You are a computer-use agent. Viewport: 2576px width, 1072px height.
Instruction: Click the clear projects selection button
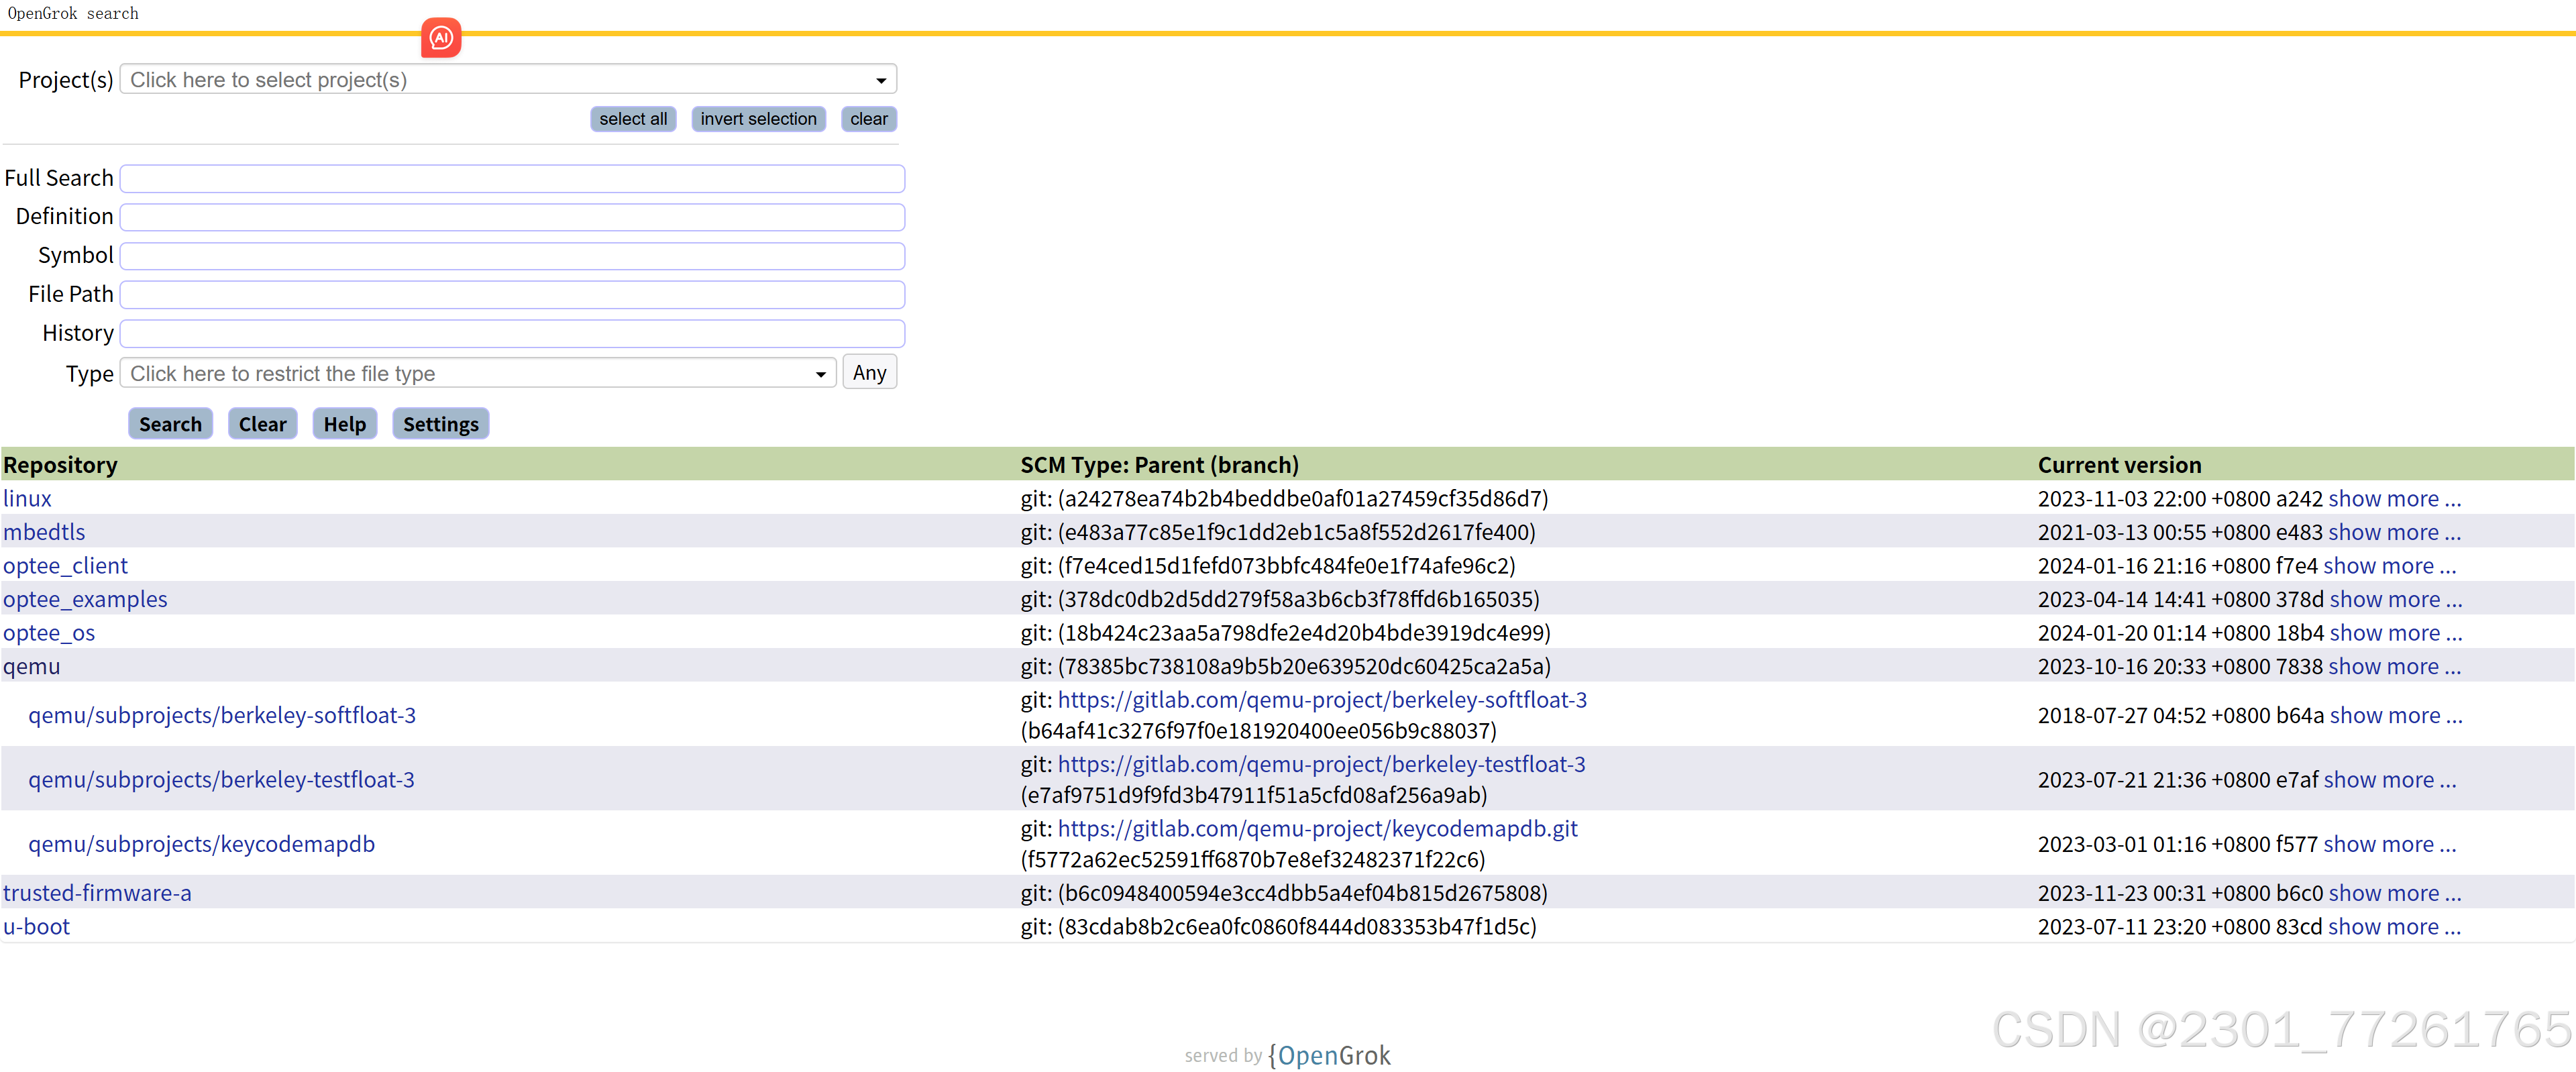point(868,119)
